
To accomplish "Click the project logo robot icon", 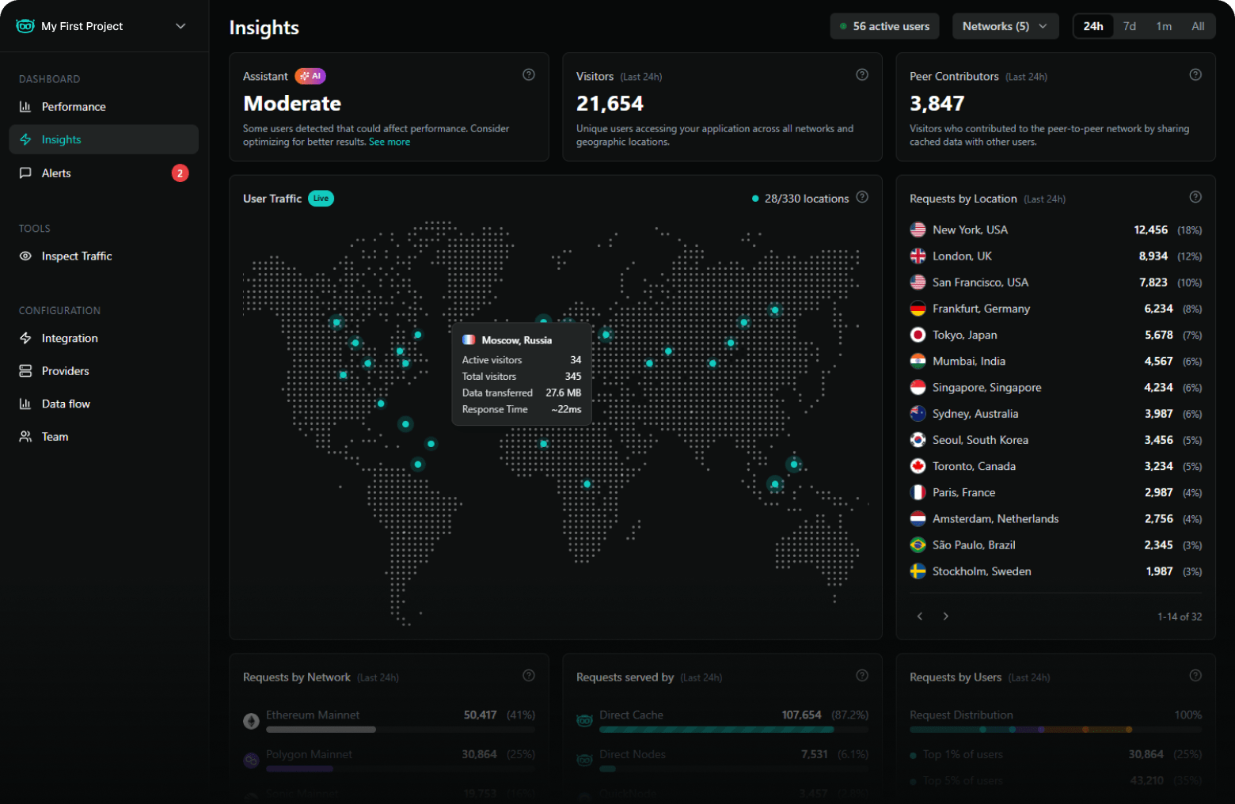I will 25,25.
